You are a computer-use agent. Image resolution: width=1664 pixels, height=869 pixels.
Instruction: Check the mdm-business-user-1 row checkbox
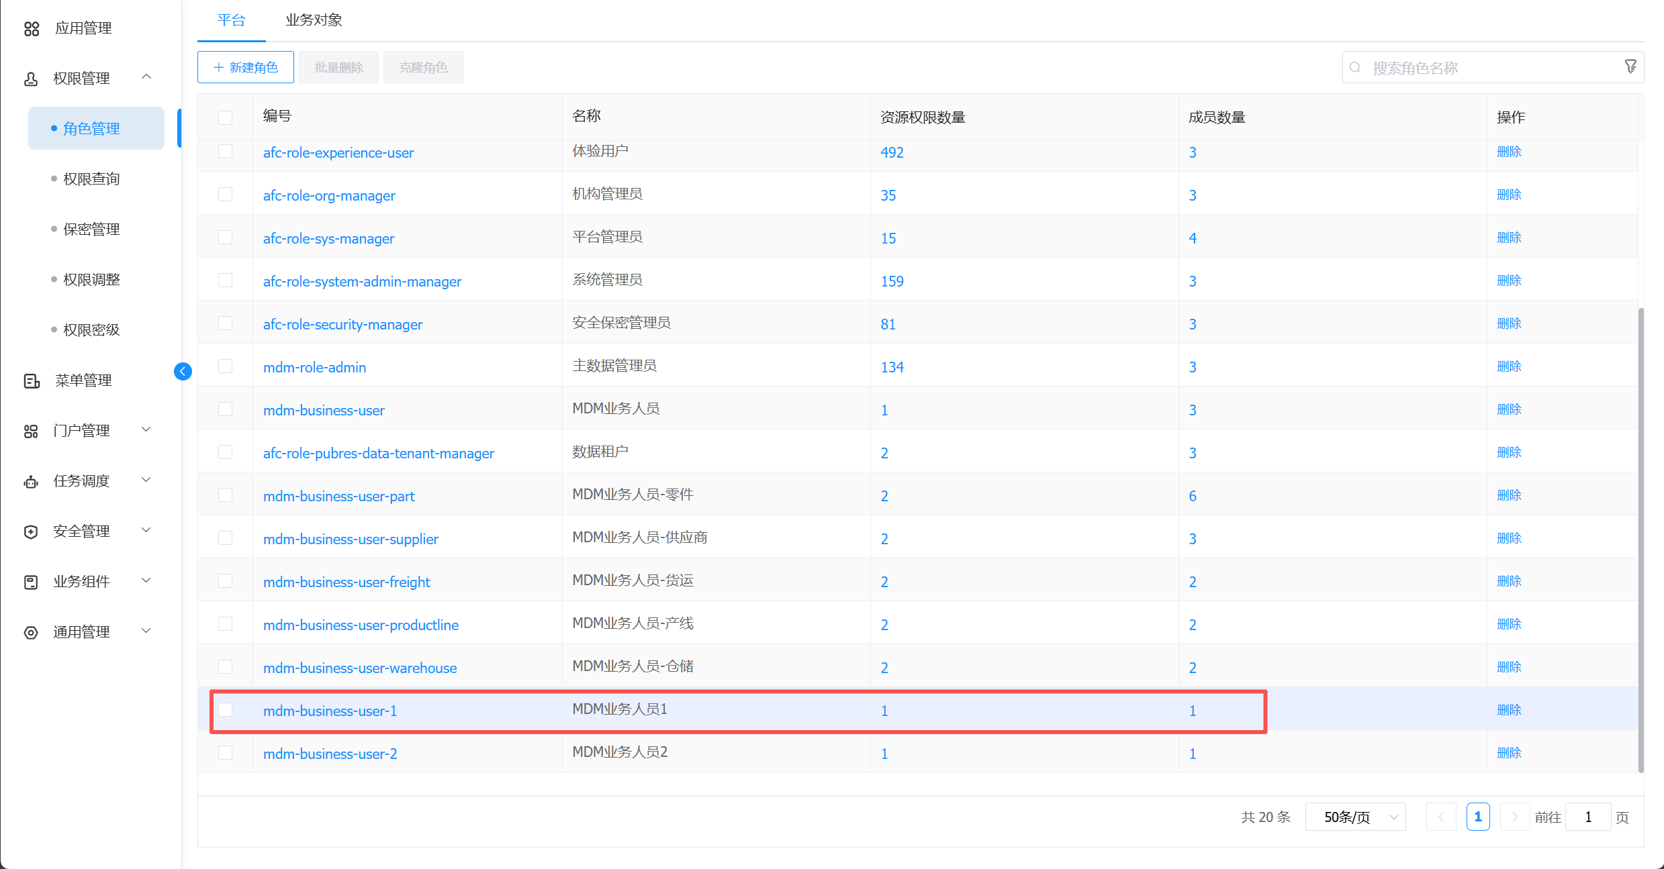[226, 710]
